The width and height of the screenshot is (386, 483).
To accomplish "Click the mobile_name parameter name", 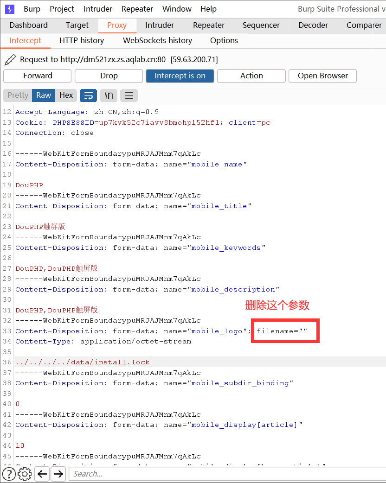I will coord(217,165).
